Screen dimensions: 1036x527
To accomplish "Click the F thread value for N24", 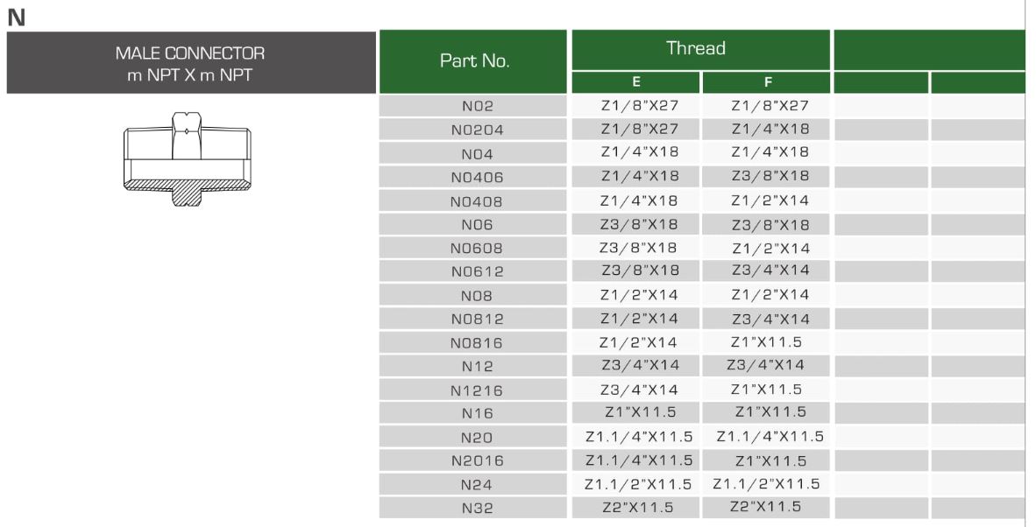I will click(x=766, y=484).
